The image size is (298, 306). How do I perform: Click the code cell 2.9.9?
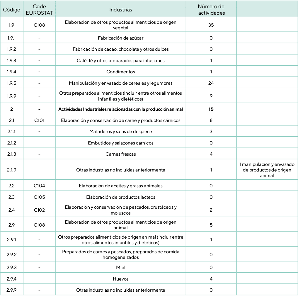point(11,290)
